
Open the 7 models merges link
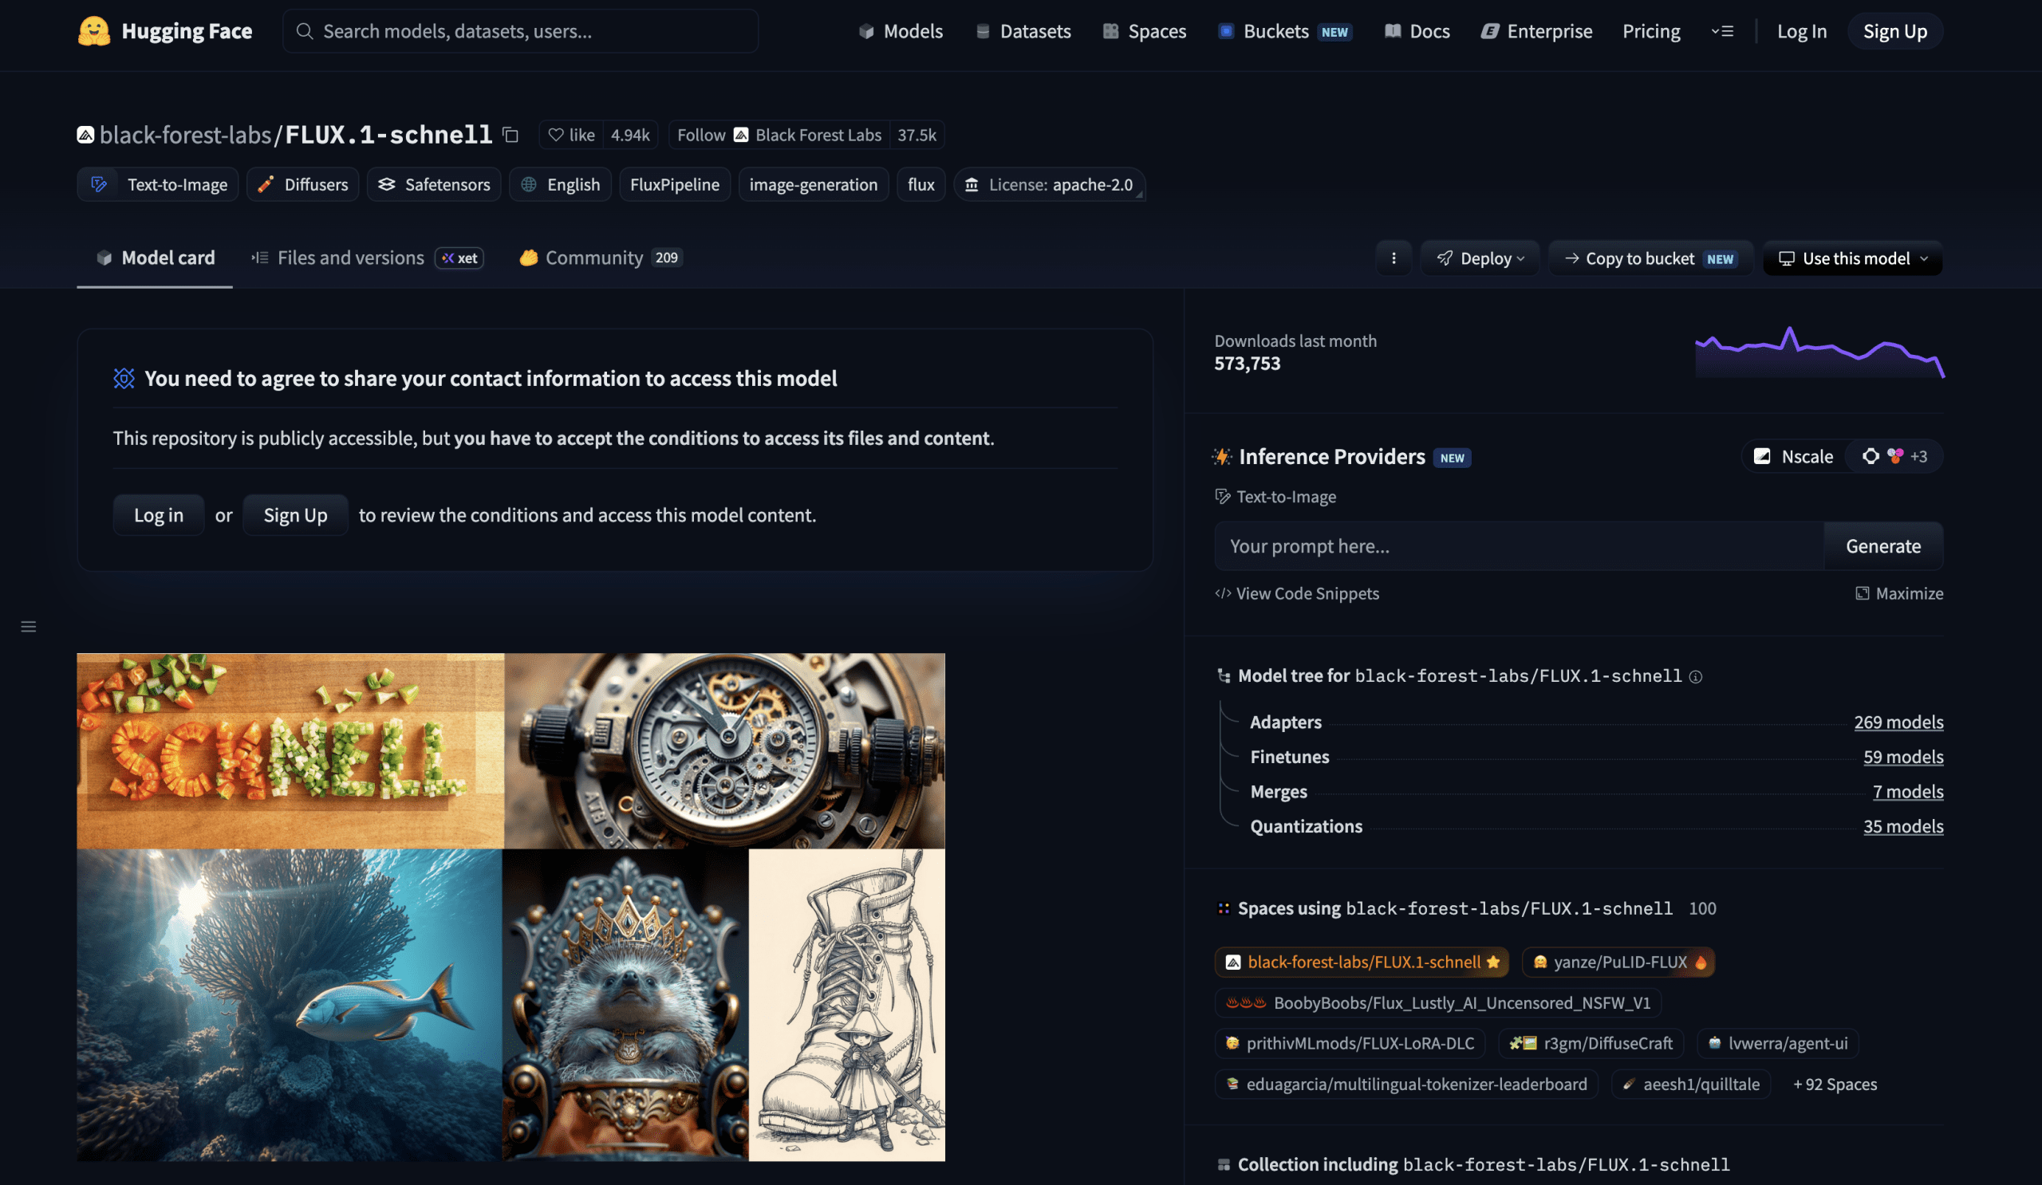pos(1907,791)
